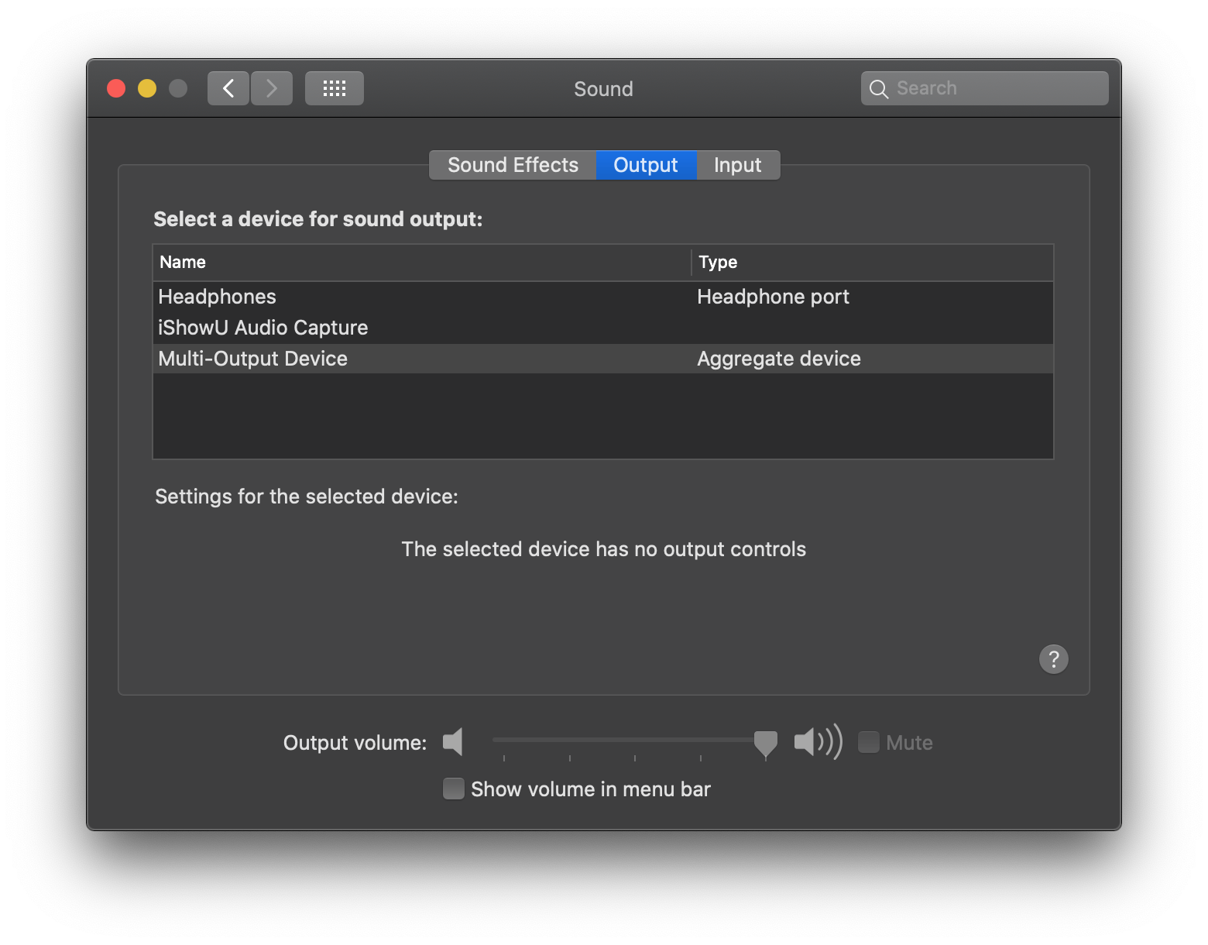Select the Headphones output device

217,297
